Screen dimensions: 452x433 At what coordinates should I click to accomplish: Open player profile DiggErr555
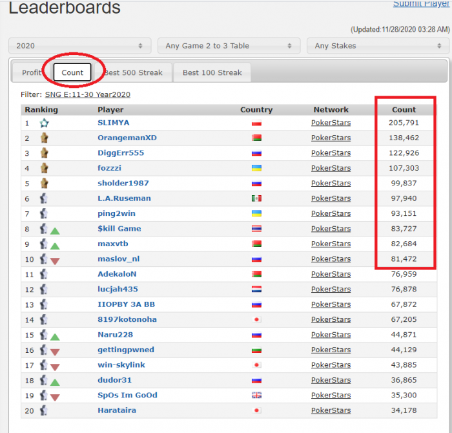tap(121, 153)
